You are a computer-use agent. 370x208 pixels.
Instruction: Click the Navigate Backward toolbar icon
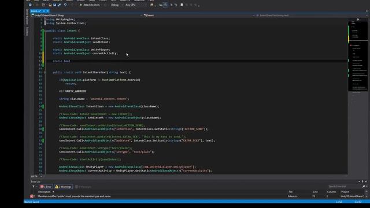click(30, 5)
